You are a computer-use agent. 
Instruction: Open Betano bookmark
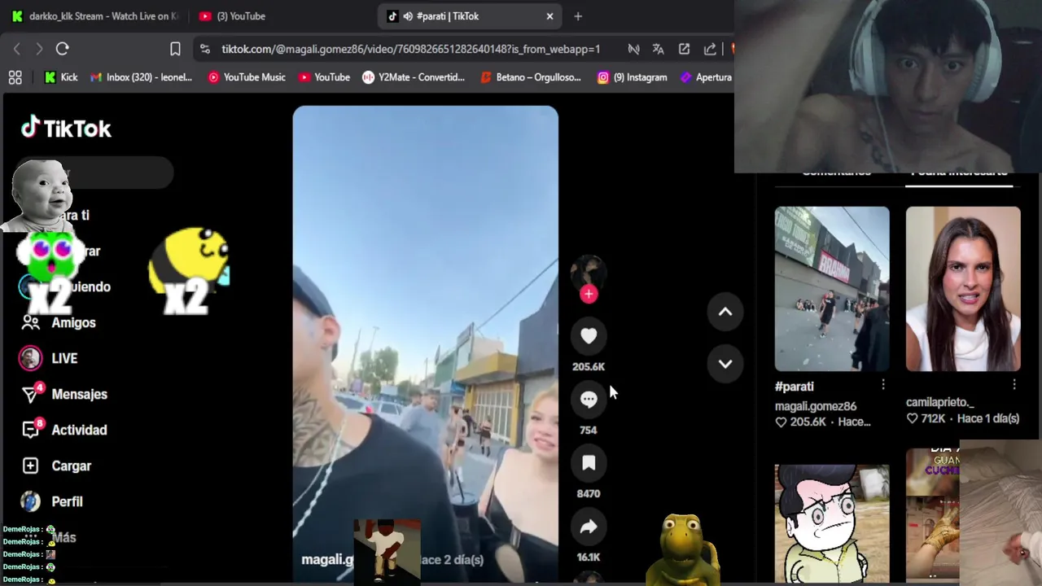[531, 77]
